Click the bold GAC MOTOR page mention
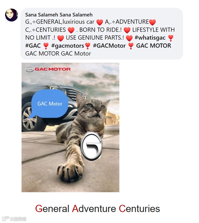Image resolution: width=199 pixels, height=223 pixels. 154,46
